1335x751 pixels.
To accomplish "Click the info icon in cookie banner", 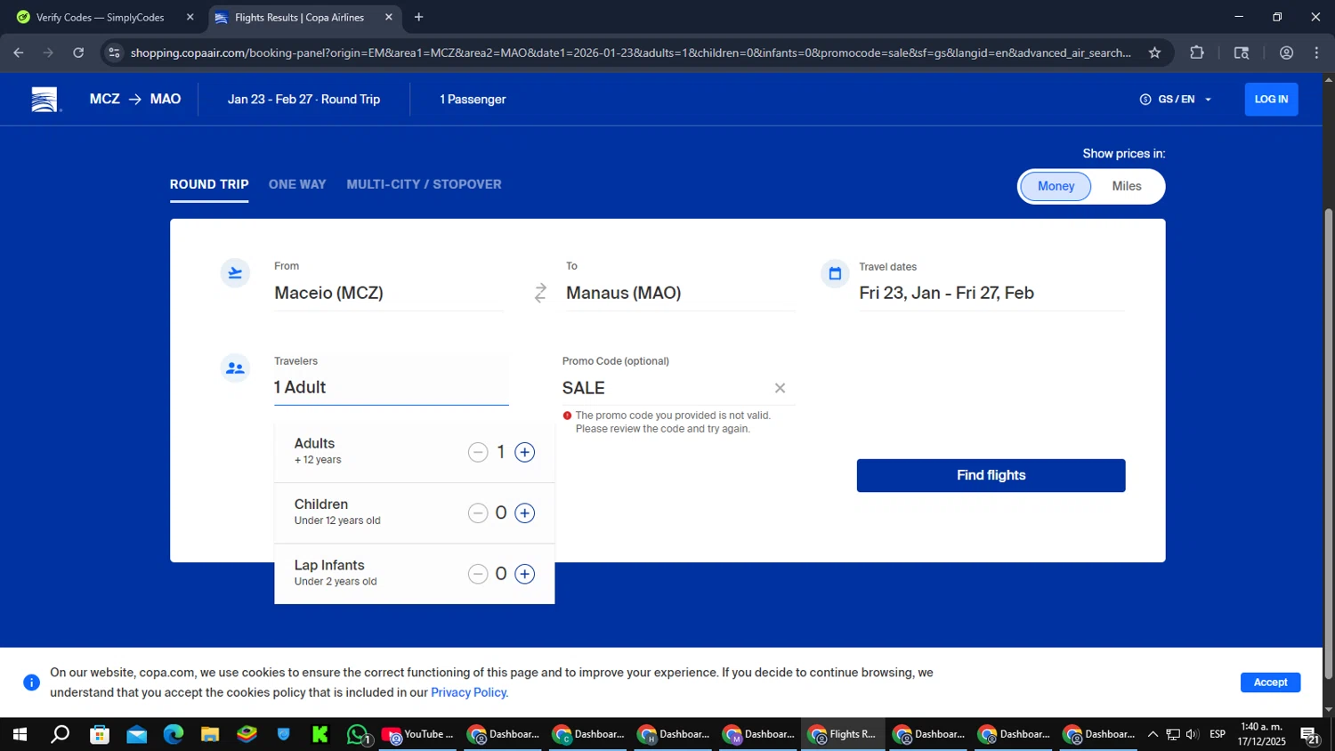I will (31, 682).
